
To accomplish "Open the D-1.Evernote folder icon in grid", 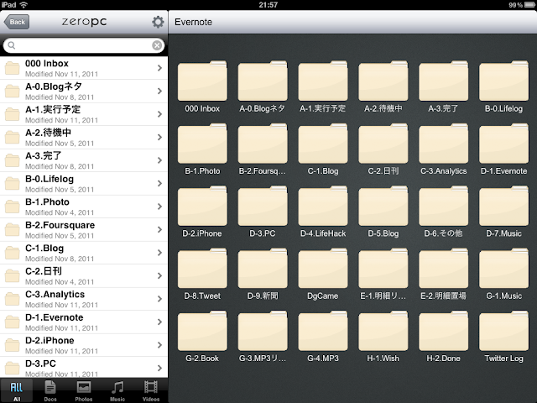I will (x=503, y=144).
